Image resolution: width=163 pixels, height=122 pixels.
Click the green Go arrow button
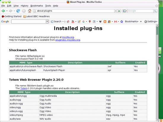pos(119,11)
